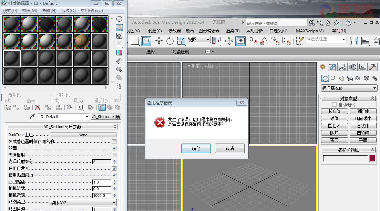Close the 应用程序错误 dialog
The height and width of the screenshot is (211, 380).
(x=242, y=103)
